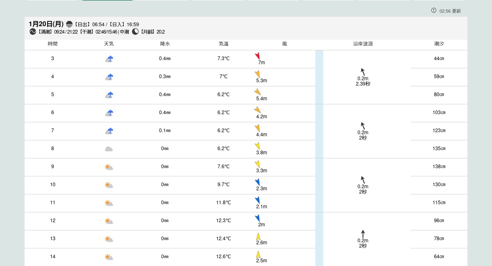Image resolution: width=492 pixels, height=266 pixels.
Task: Click the light blue vertical bar beside wave column
Action: [x=319, y=158]
